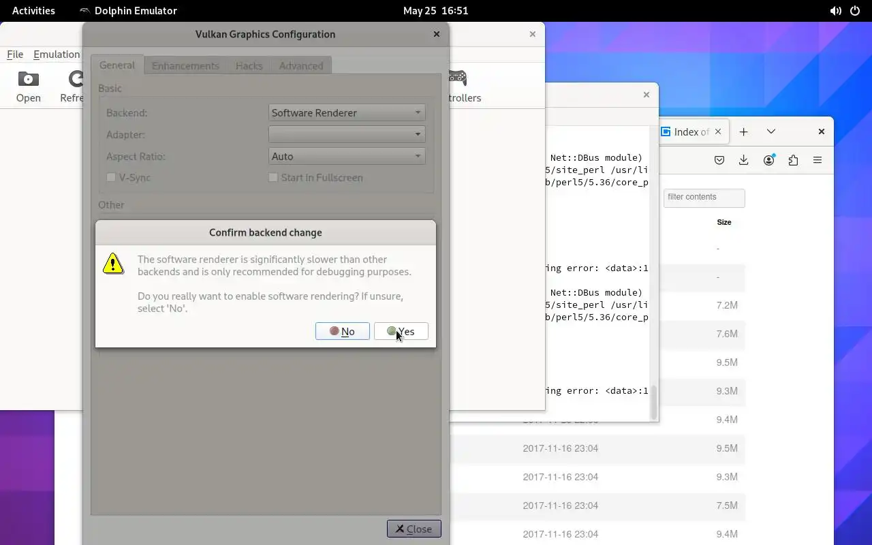This screenshot has height=545, width=872.
Task: Open the Dolphin Emulator app menu in top bar
Action: 128,10
